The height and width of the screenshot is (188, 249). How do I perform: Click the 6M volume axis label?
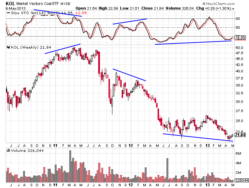(x=238, y=154)
